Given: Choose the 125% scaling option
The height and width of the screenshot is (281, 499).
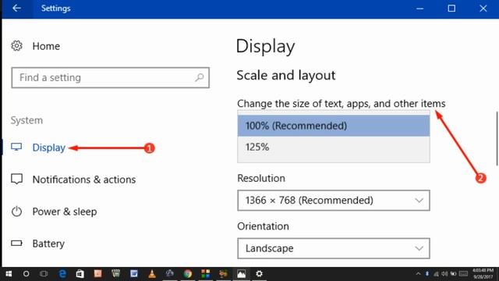Looking at the screenshot, I should pos(334,147).
